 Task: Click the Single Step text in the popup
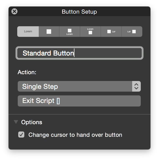[x=40, y=87]
